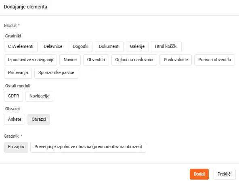This screenshot has height=182, width=239.
Task: Pick Izpostavitve v navigaciji module
Action: pyautogui.click(x=31, y=60)
